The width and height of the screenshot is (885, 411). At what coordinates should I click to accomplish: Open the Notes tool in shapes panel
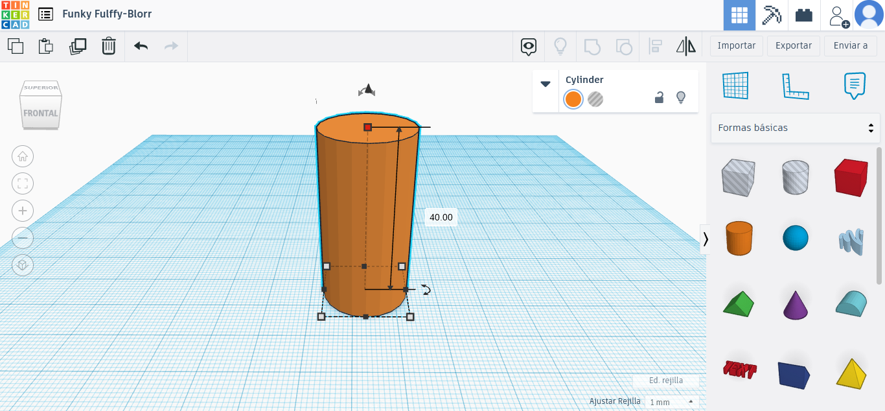click(x=855, y=86)
